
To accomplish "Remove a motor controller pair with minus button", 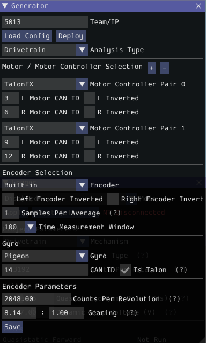I will (x=165, y=68).
